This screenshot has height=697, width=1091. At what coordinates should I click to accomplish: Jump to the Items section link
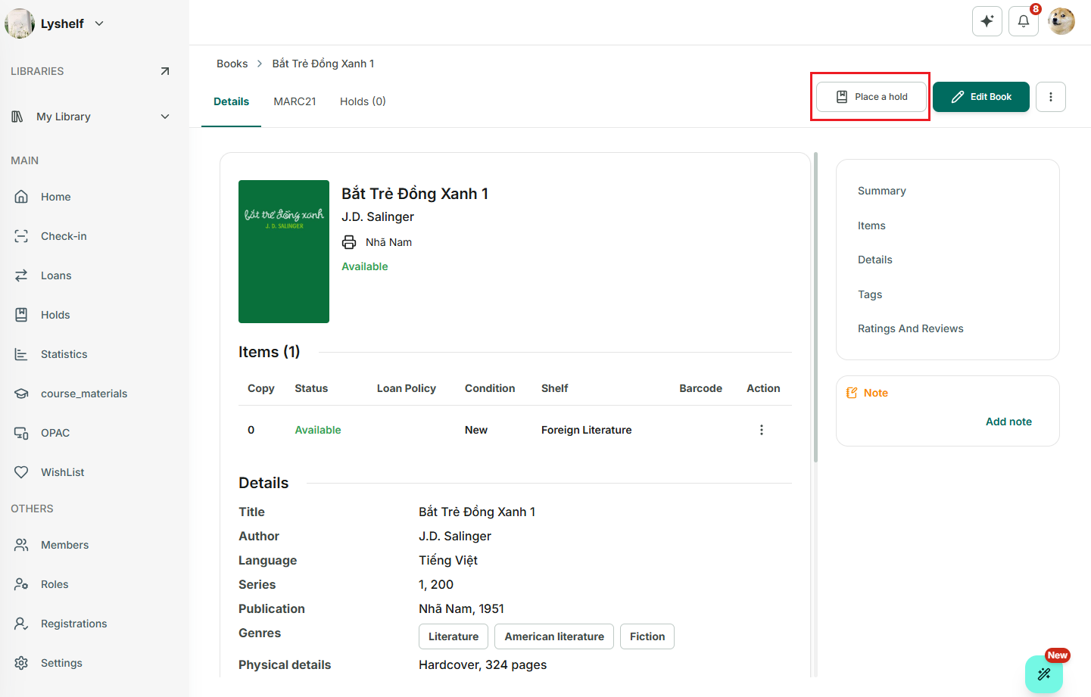tap(871, 226)
